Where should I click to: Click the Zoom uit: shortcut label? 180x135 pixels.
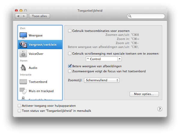123,43
